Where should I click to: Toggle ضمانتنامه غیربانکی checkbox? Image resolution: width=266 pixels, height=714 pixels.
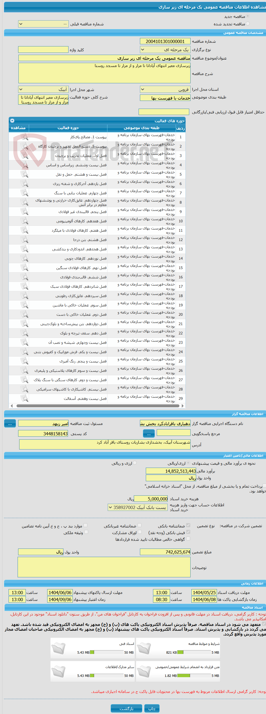tap(139, 525)
